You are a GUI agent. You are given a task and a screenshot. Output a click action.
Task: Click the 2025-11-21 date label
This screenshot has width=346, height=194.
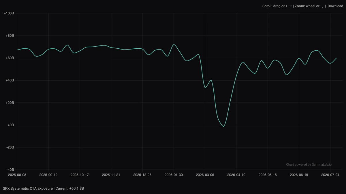click(111, 175)
